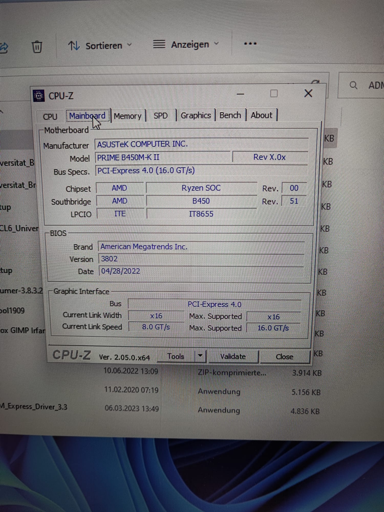Click the Explorer refresh icon
The width and height of the screenshot is (384, 512).
[x=315, y=82]
